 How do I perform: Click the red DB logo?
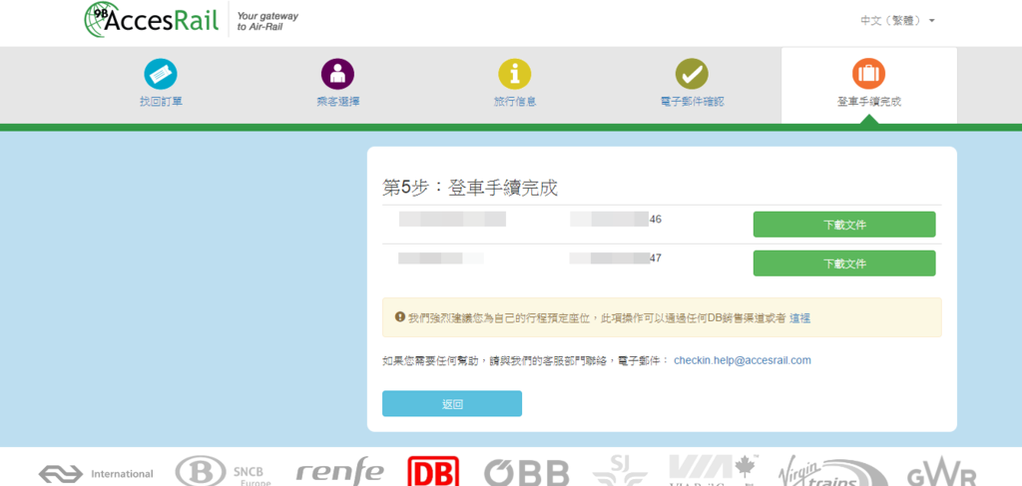pyautogui.click(x=433, y=471)
